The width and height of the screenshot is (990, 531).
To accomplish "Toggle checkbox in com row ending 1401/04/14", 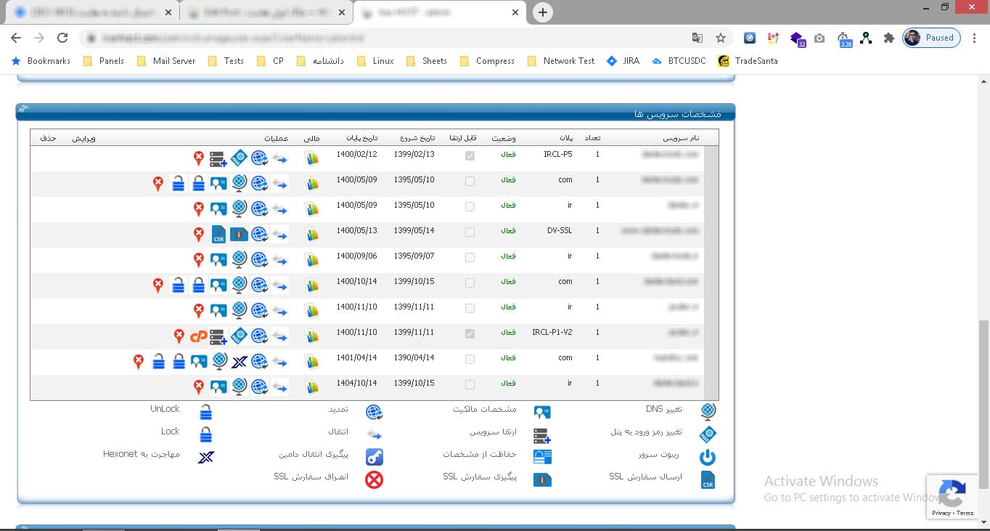I will (x=470, y=359).
